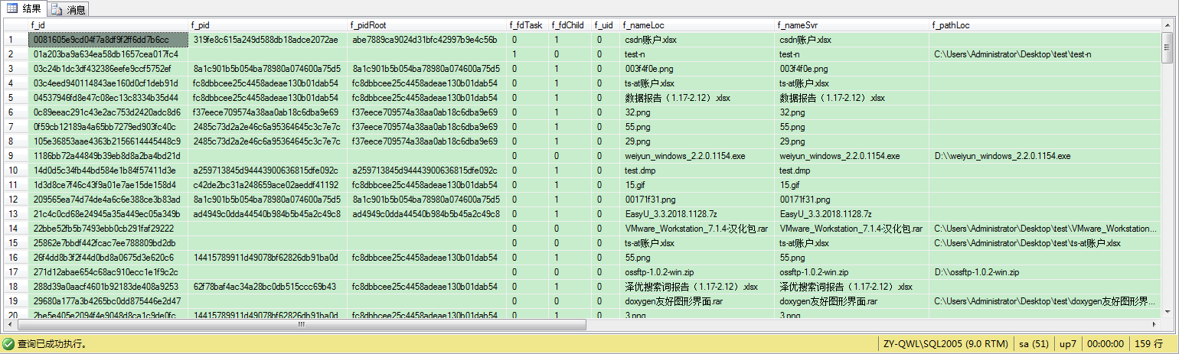Image resolution: width=1179 pixels, height=354 pixels.
Task: Click f_pathLoc cell D:\\ossftp-1.0.2-win.zip
Action: (1047, 271)
